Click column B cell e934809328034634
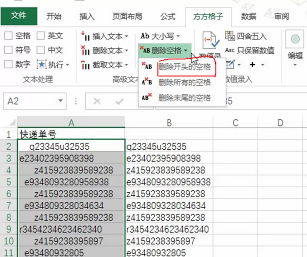The image size is (307, 257). 169,206
